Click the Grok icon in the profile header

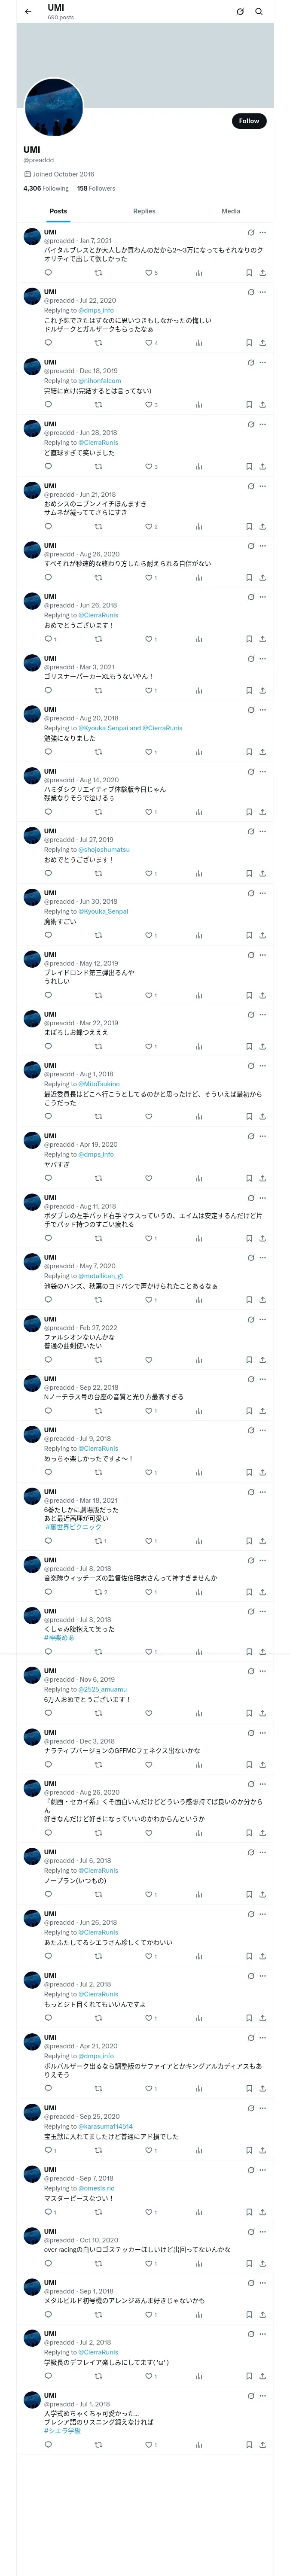click(240, 12)
